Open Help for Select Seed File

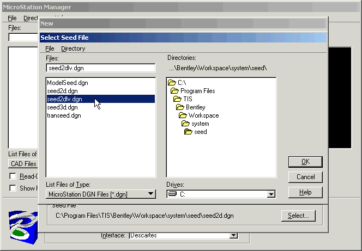[305, 192]
